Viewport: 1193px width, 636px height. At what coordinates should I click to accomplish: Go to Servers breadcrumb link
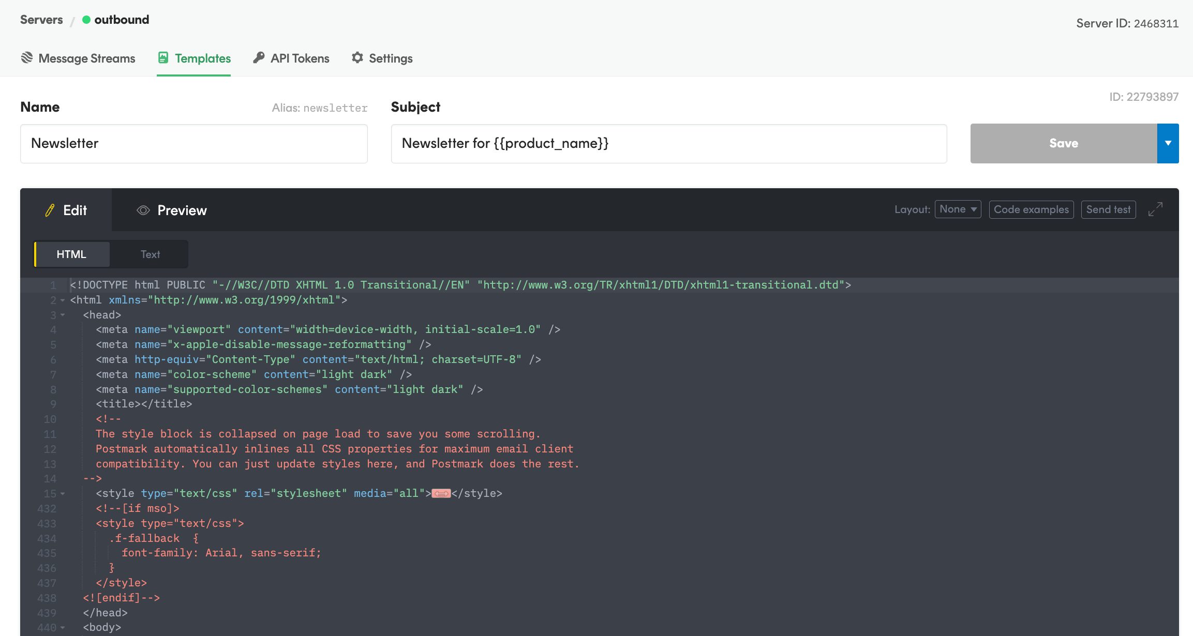coord(41,20)
